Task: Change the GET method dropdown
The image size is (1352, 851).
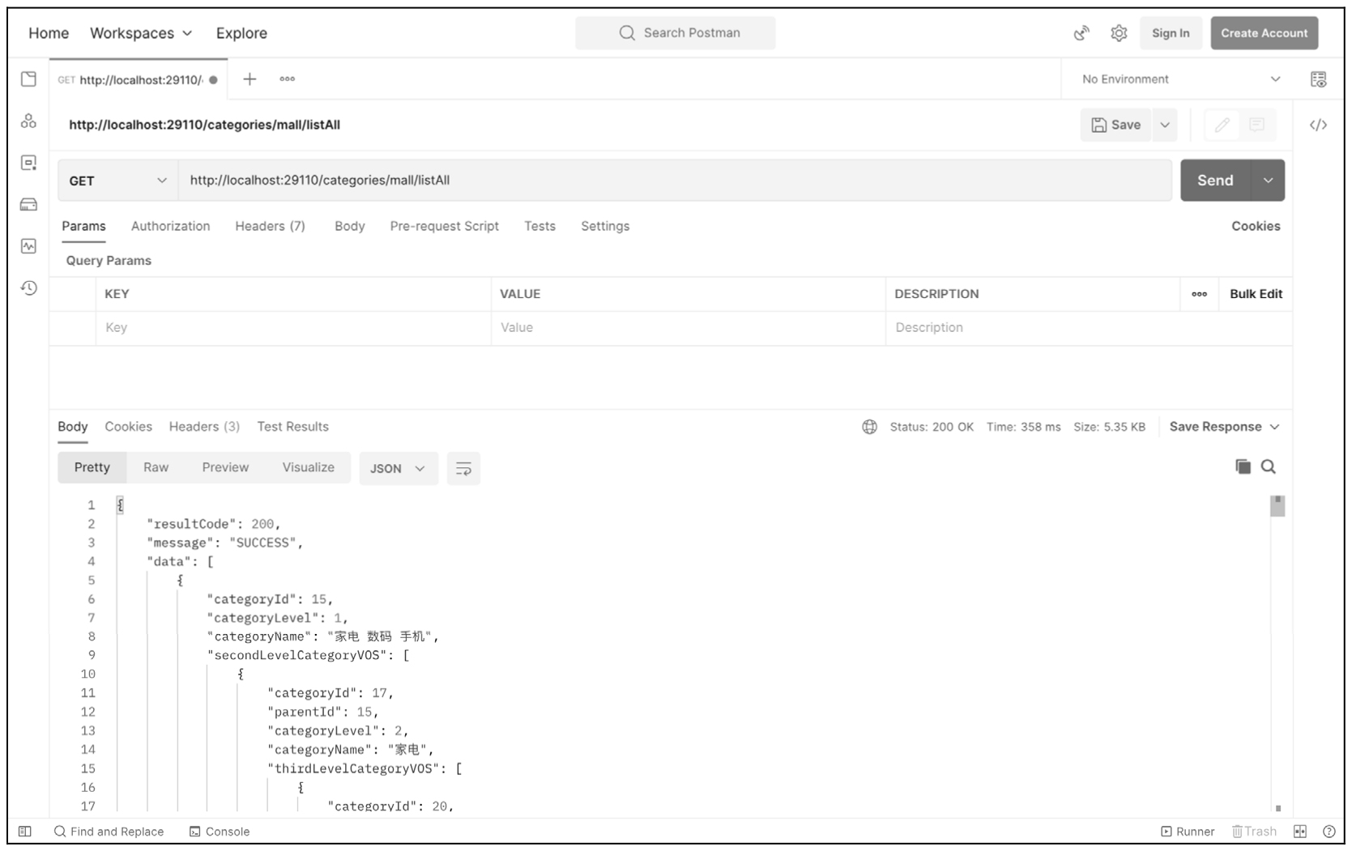Action: [x=118, y=181]
